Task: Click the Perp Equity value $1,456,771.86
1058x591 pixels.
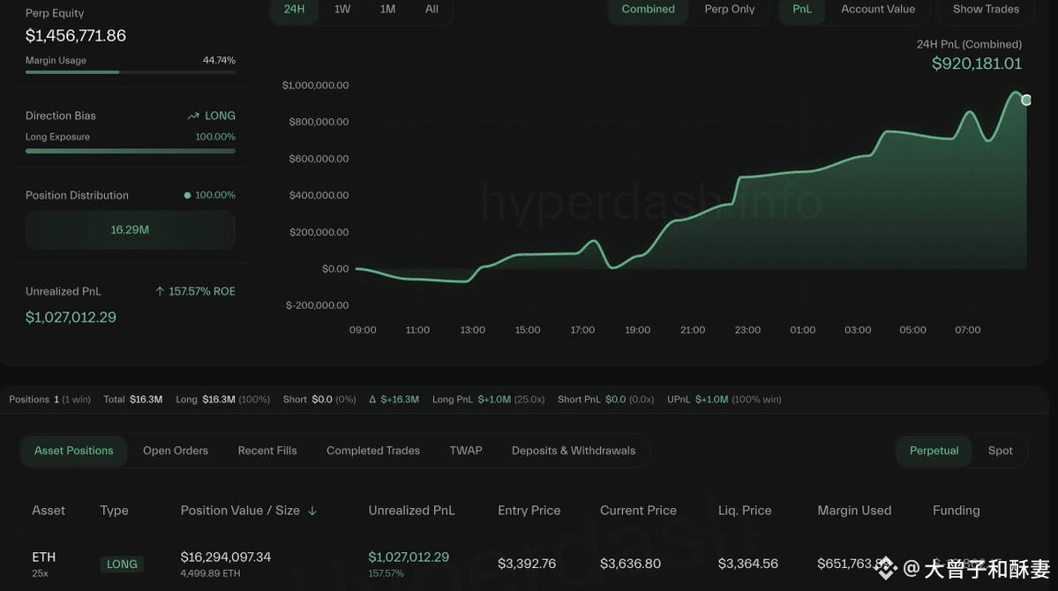Action: pyautogui.click(x=76, y=36)
